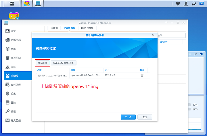Switch to Virtual Machine Manager taskbar icon

coord(38,3)
